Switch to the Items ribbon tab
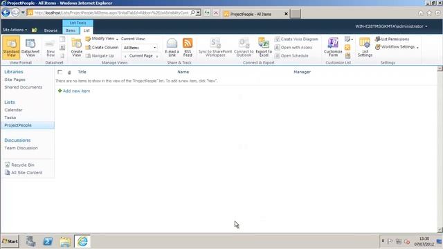 pyautogui.click(x=71, y=30)
